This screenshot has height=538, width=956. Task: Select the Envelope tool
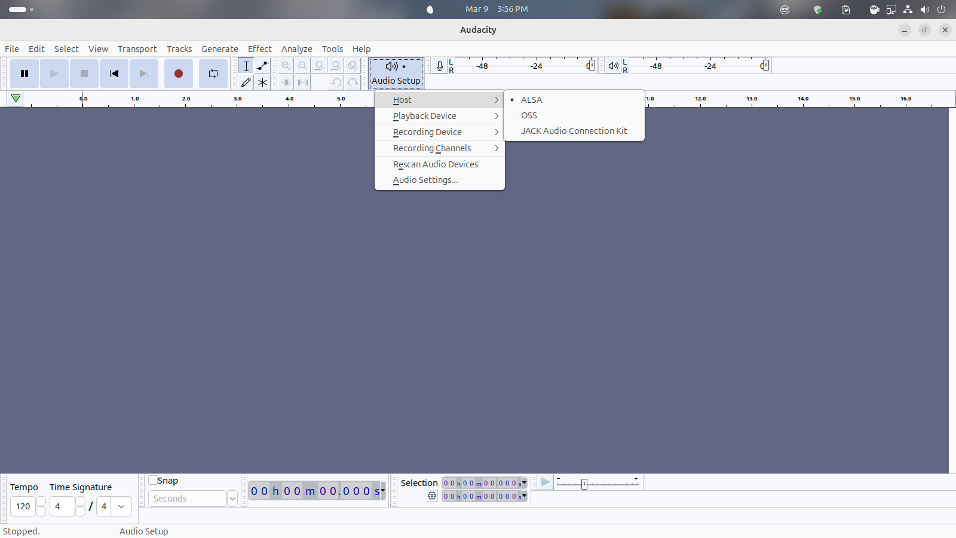[262, 66]
